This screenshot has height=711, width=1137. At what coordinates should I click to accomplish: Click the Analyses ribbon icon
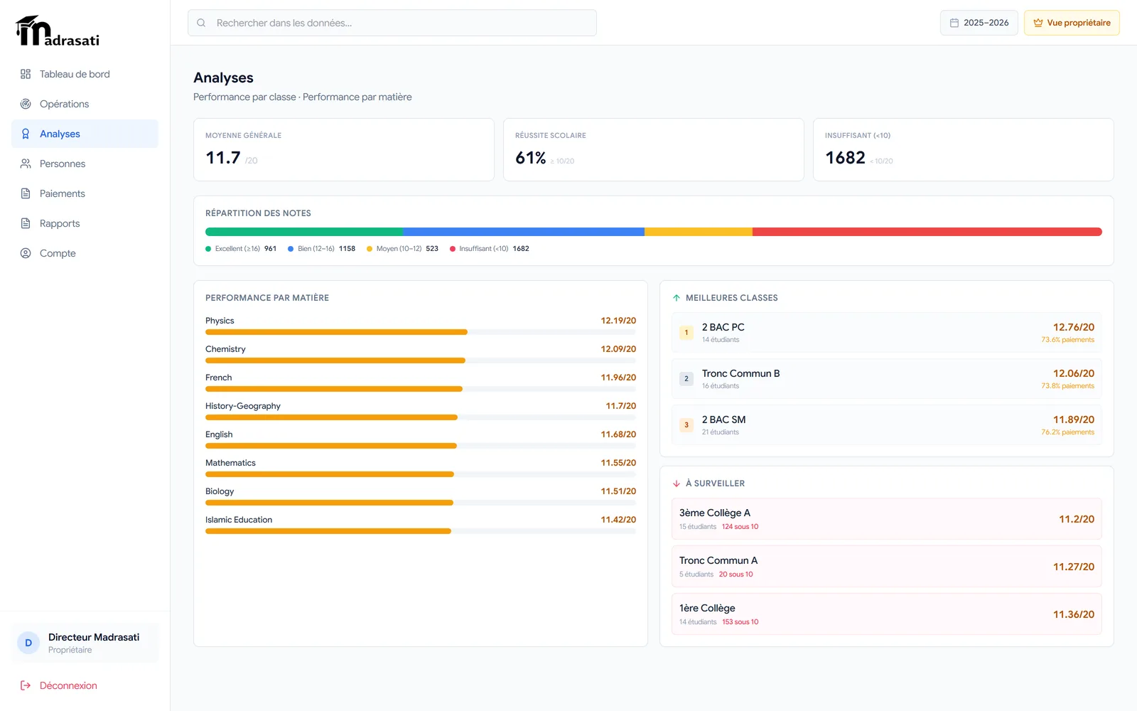(x=26, y=134)
